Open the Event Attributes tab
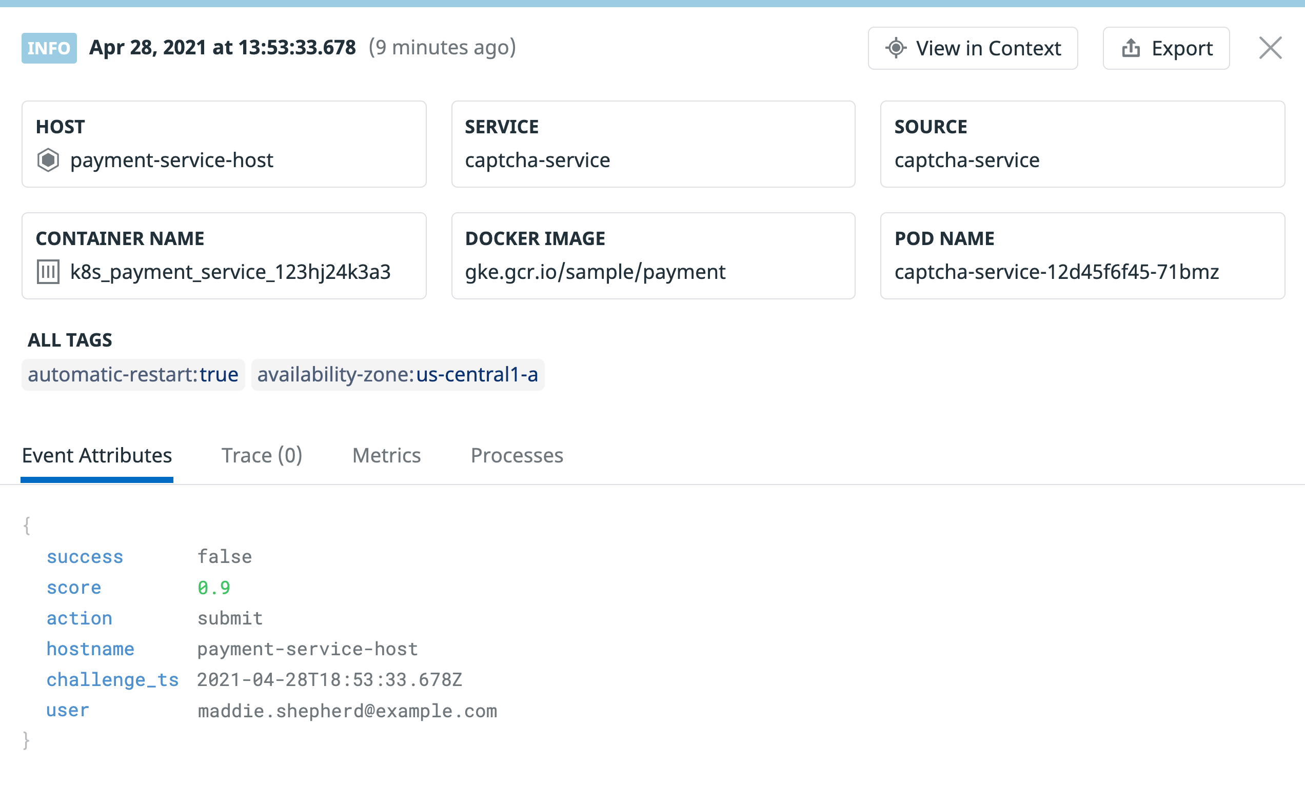This screenshot has height=807, width=1305. [x=96, y=455]
